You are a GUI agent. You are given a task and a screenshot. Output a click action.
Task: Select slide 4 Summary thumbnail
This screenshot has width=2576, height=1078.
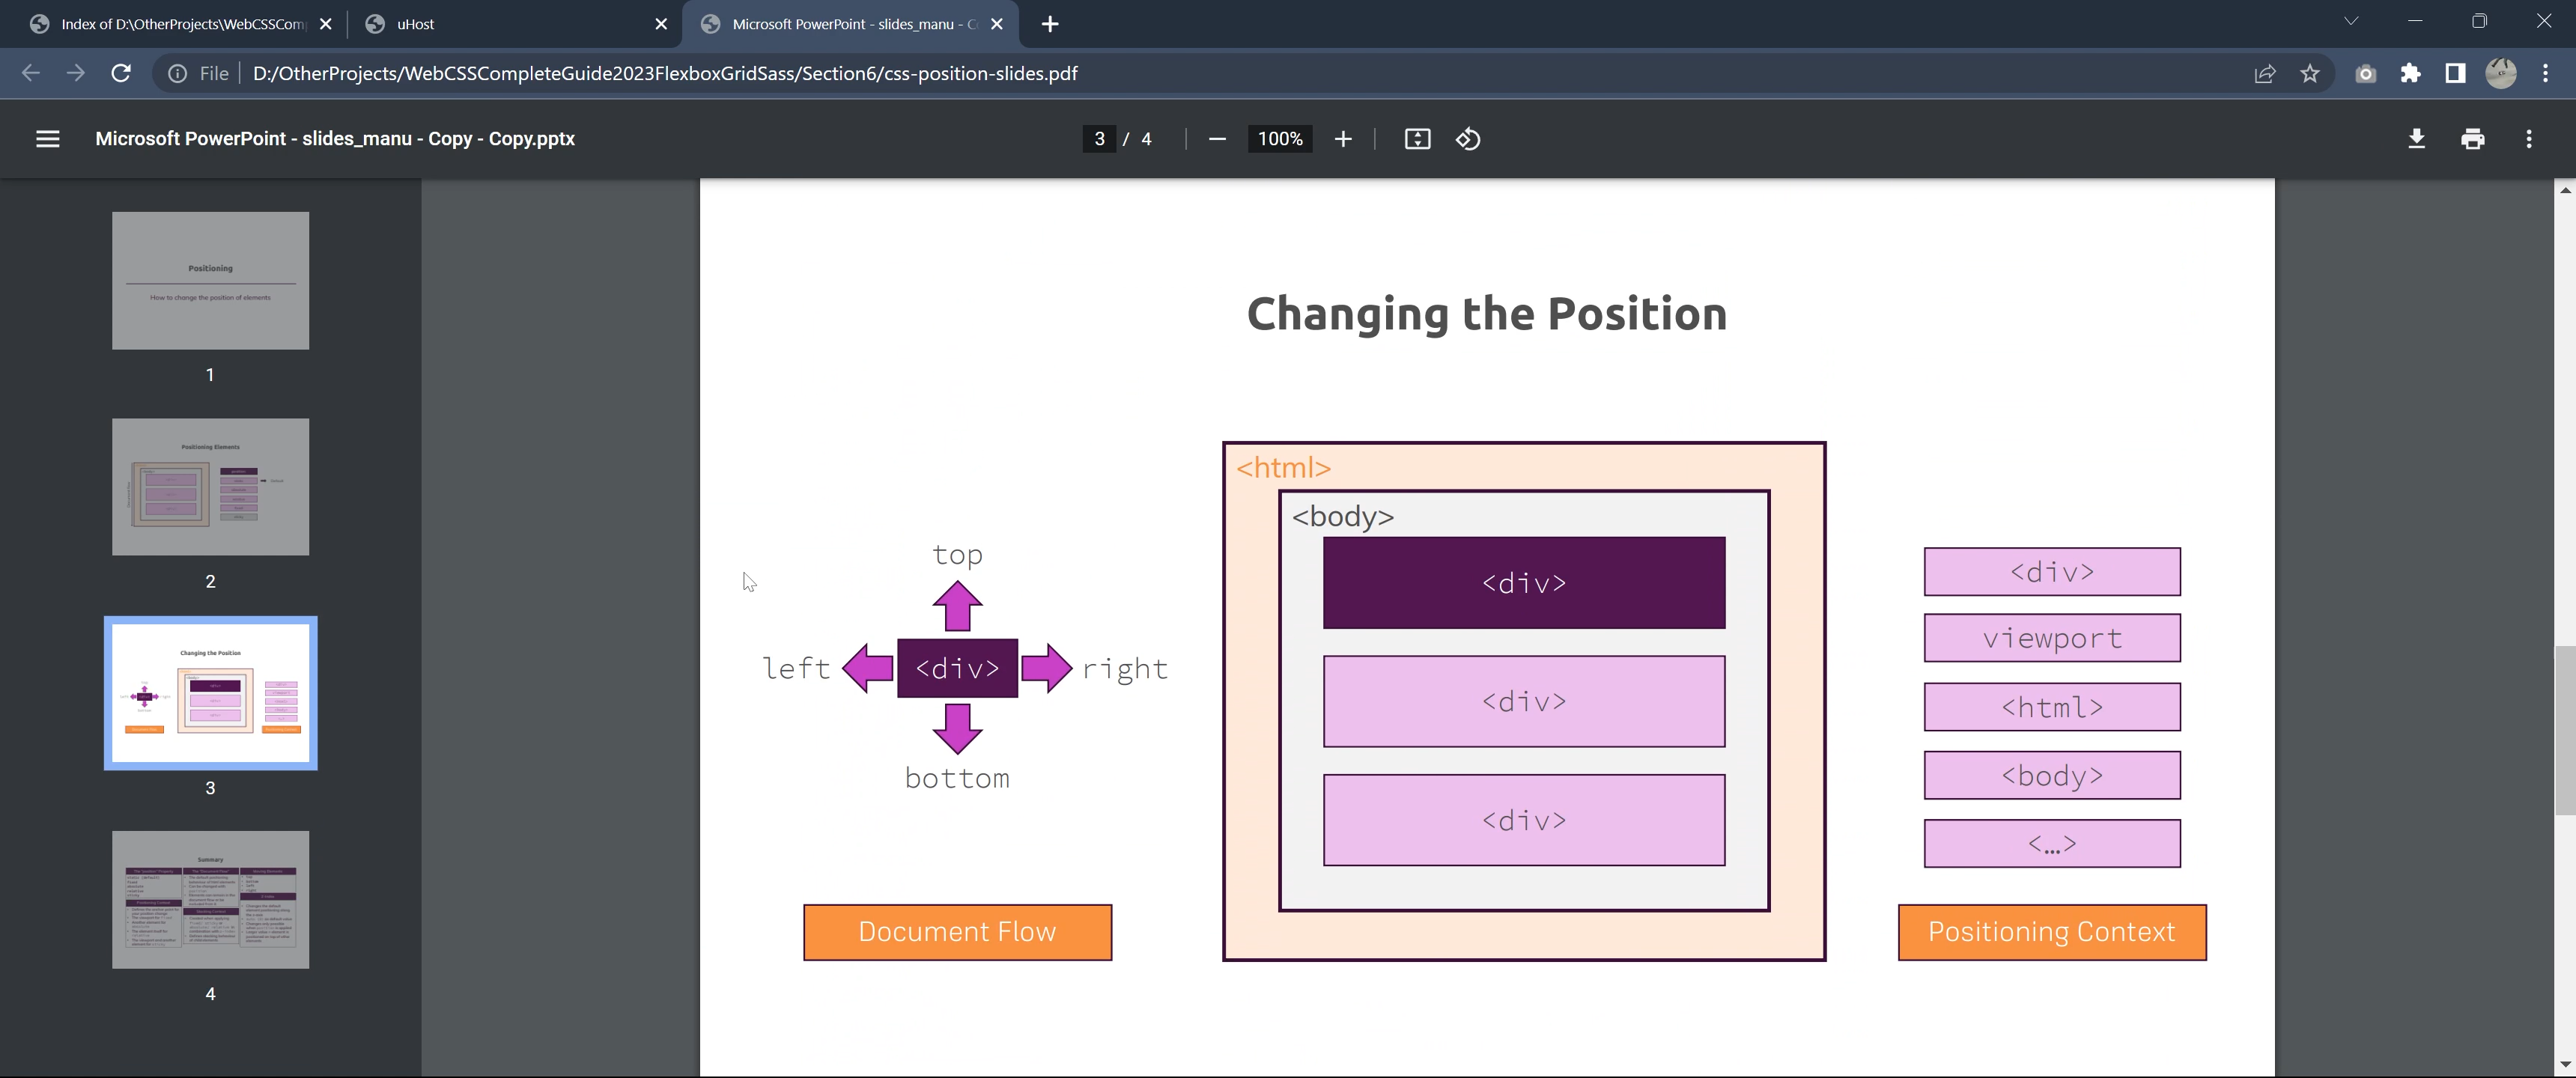pos(210,899)
